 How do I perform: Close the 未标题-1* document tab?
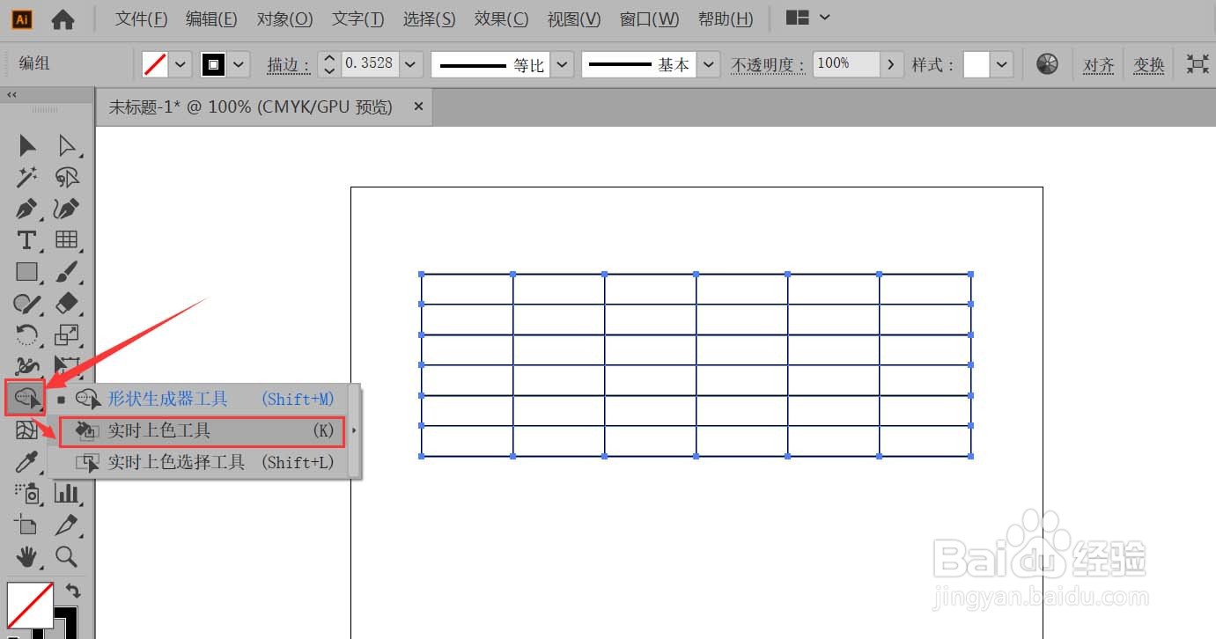click(x=418, y=106)
